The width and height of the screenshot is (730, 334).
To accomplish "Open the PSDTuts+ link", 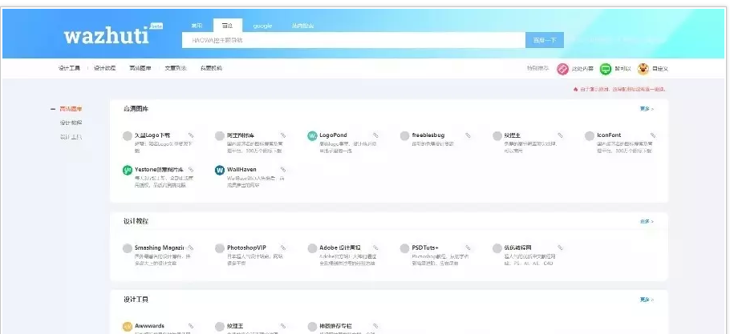I will tap(425, 247).
